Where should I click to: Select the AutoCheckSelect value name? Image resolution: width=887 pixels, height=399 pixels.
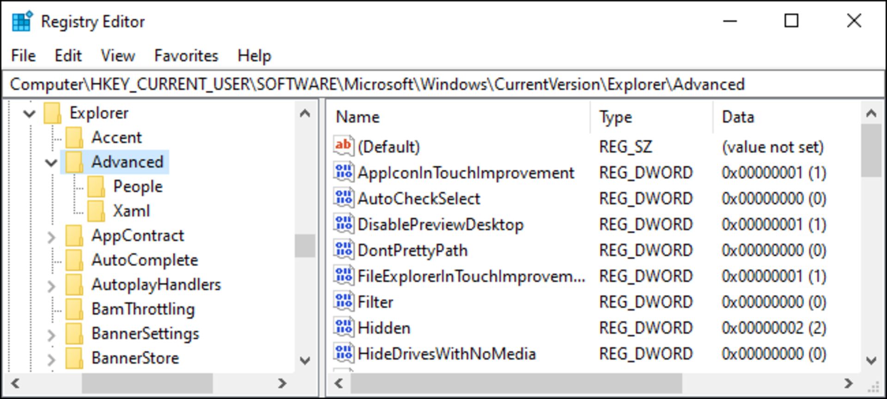point(419,199)
